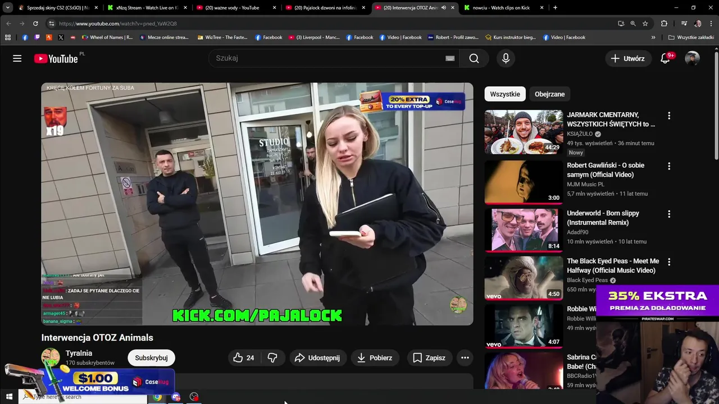Open the Chrome three-dot menu

tap(711, 24)
